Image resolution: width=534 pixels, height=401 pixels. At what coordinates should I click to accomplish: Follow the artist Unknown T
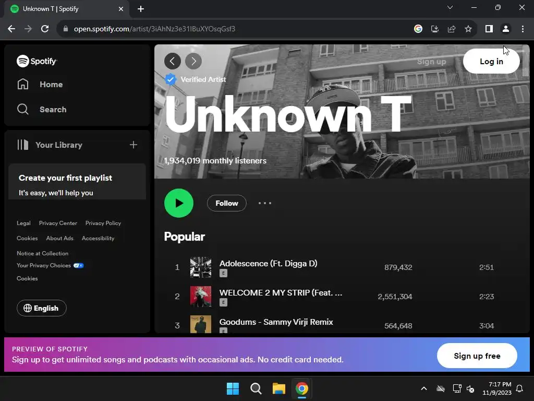point(227,203)
